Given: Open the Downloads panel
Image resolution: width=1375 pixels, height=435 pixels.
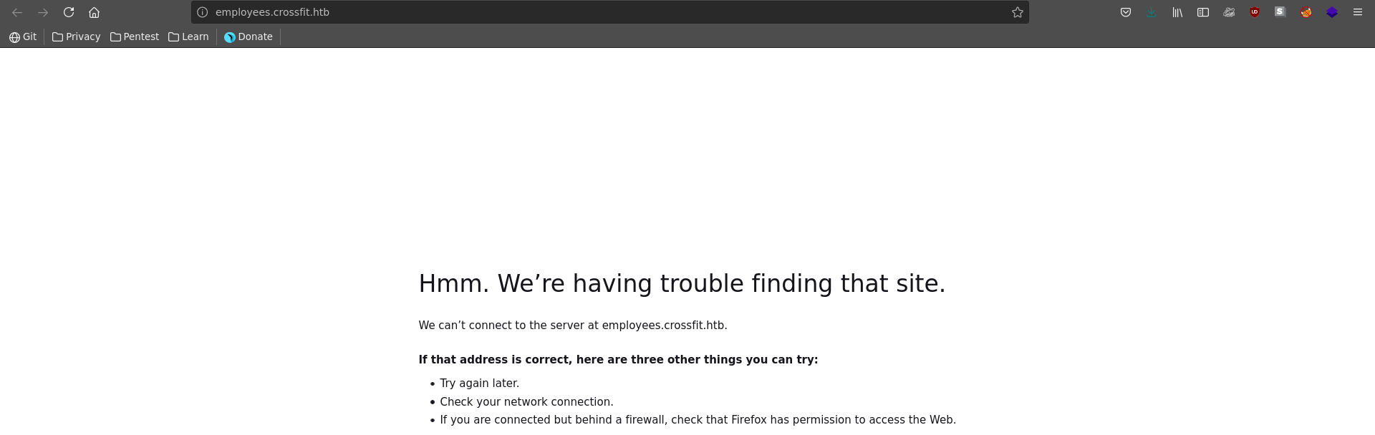Looking at the screenshot, I should click(1152, 12).
